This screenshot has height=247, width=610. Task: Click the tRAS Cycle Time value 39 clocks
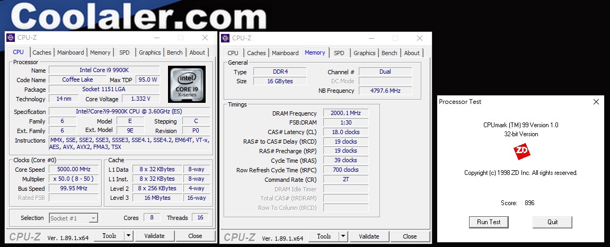coord(346,160)
